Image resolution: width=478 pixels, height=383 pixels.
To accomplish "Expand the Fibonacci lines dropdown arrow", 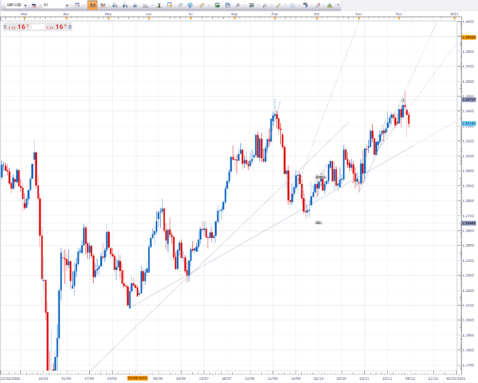I will [x=258, y=5].
